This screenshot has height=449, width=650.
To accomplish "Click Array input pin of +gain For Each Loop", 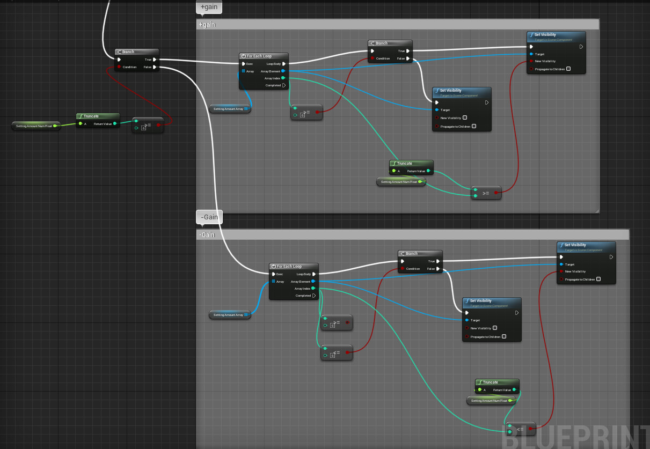I will point(243,71).
